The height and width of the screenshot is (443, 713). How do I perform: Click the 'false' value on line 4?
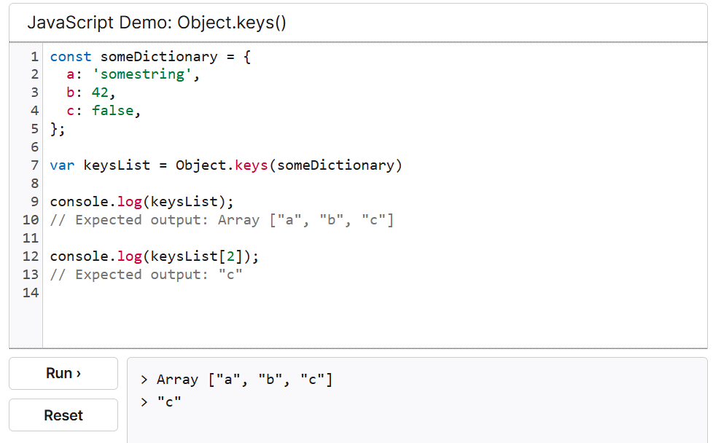(112, 111)
